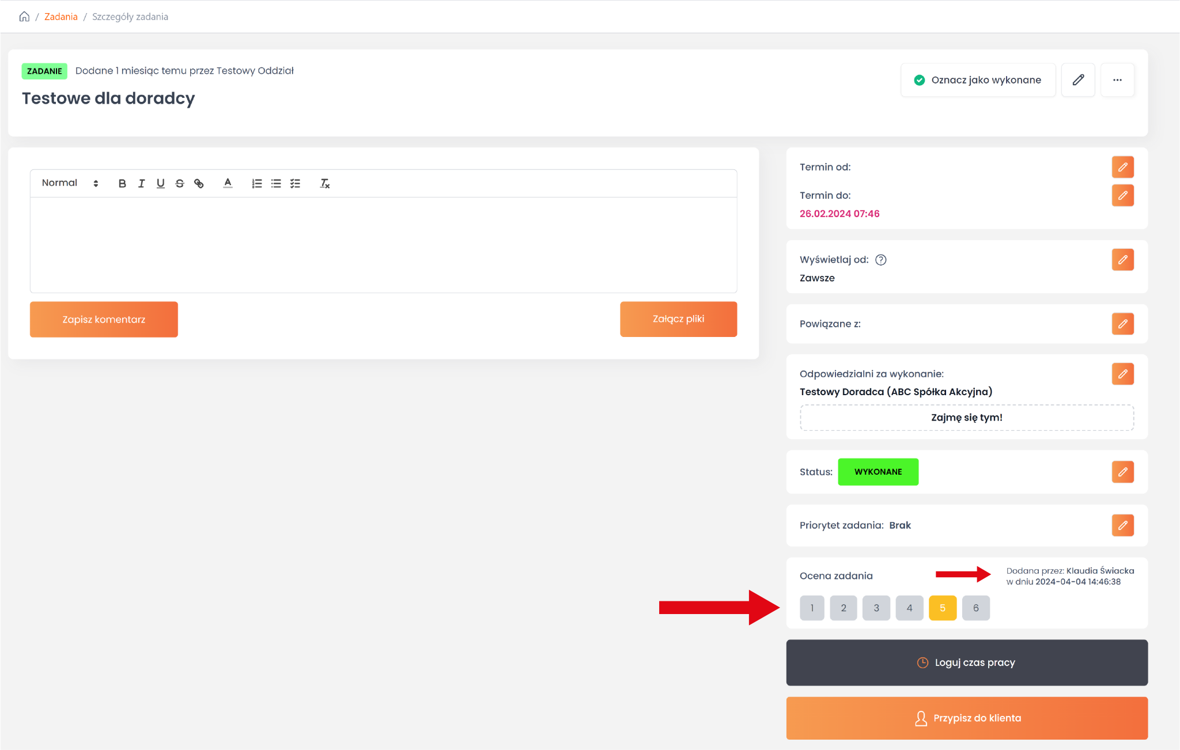Insert a checklist in the editor
This screenshot has width=1180, height=750.
pos(295,183)
